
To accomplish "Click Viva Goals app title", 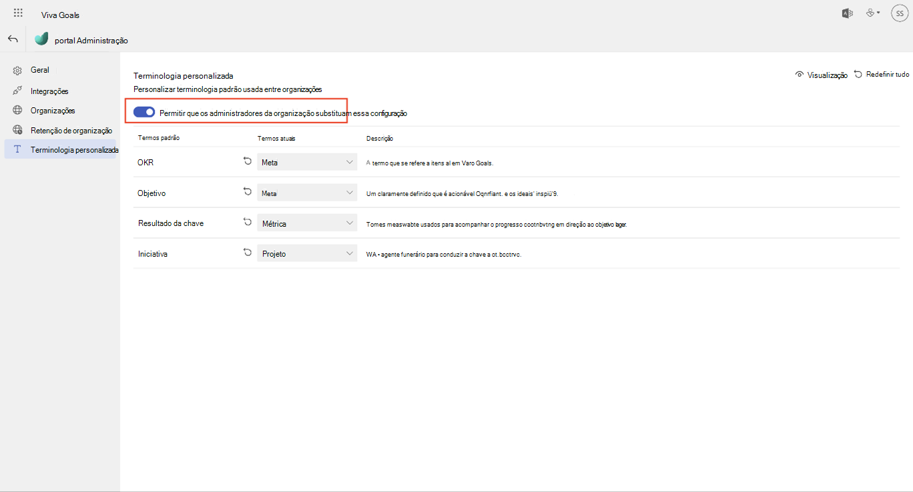I will (60, 15).
